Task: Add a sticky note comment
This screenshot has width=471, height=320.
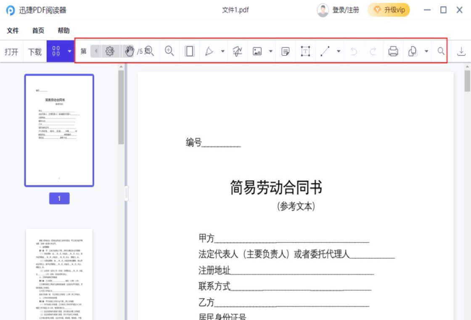Action: tap(286, 51)
